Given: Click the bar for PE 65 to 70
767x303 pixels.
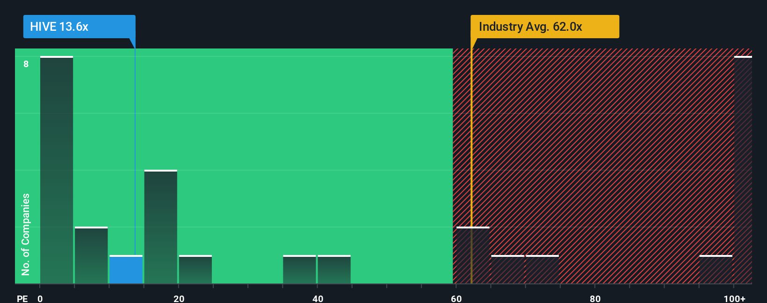Looking at the screenshot, I should click(x=507, y=269).
